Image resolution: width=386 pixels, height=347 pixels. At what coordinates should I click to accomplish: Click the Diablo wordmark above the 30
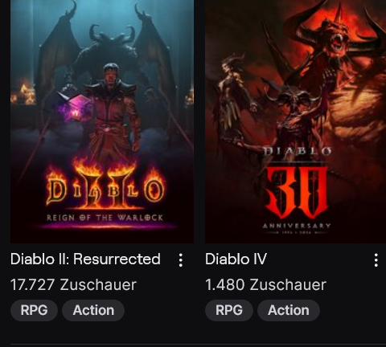(297, 152)
